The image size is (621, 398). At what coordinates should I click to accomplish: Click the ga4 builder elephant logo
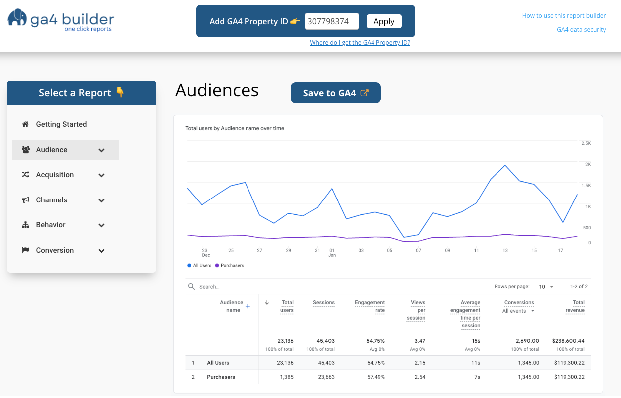[18, 18]
